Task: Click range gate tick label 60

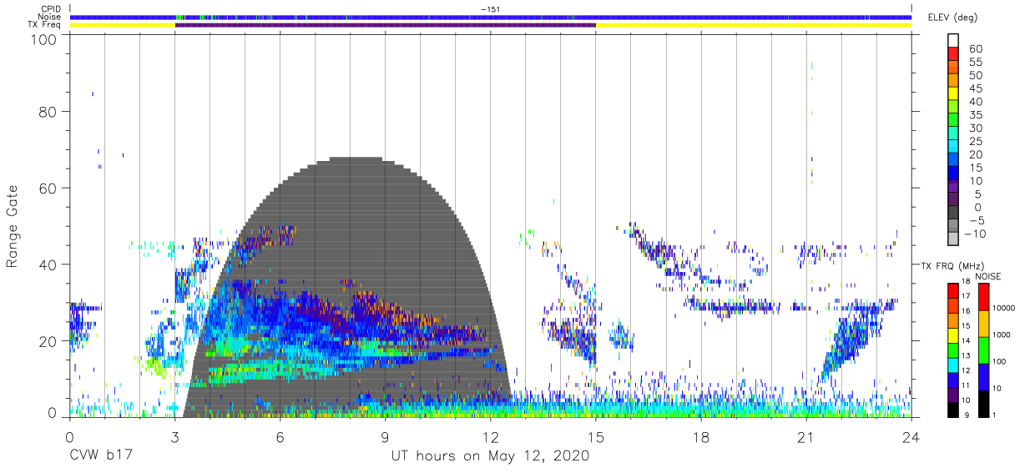Action: coord(49,188)
